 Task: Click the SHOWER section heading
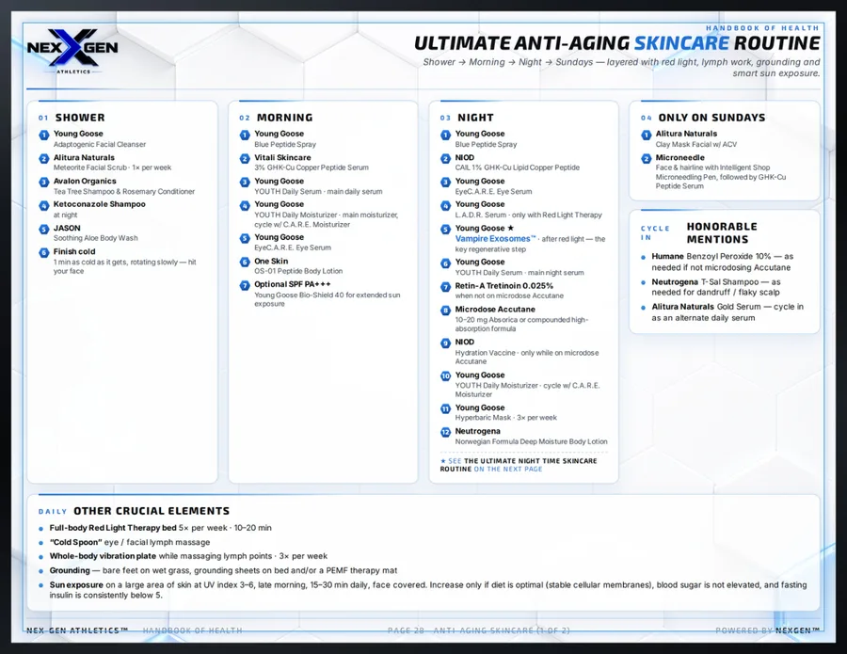coord(80,118)
